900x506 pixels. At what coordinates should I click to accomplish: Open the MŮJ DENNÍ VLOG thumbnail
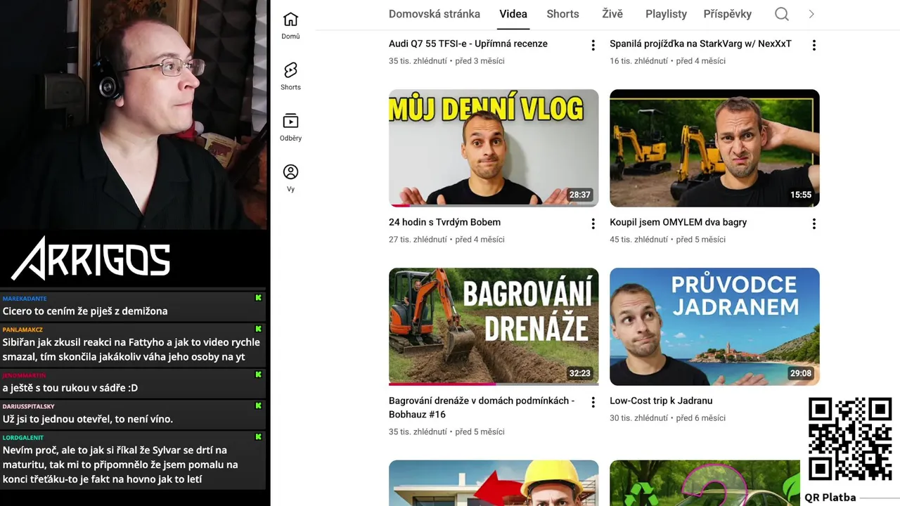[x=494, y=148]
